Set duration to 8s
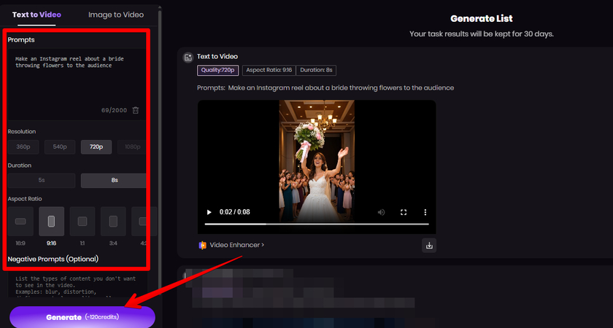 (x=113, y=181)
